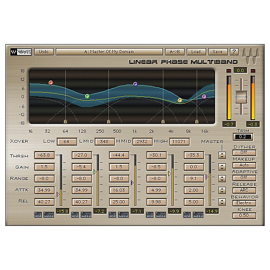The width and height of the screenshot is (270, 270).
Task: Click the Waves logo button
Action: point(21,52)
